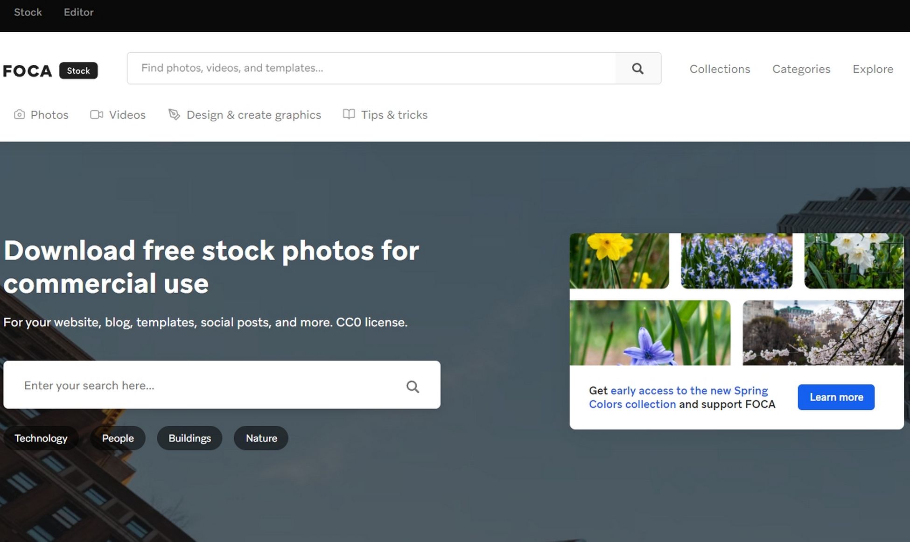This screenshot has width=910, height=542.
Task: Open the yellow daffodil thumbnail
Action: tap(619, 260)
